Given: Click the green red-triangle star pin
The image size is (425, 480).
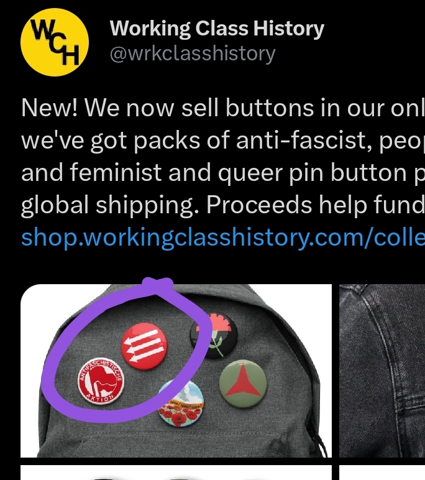Looking at the screenshot, I should (243, 384).
